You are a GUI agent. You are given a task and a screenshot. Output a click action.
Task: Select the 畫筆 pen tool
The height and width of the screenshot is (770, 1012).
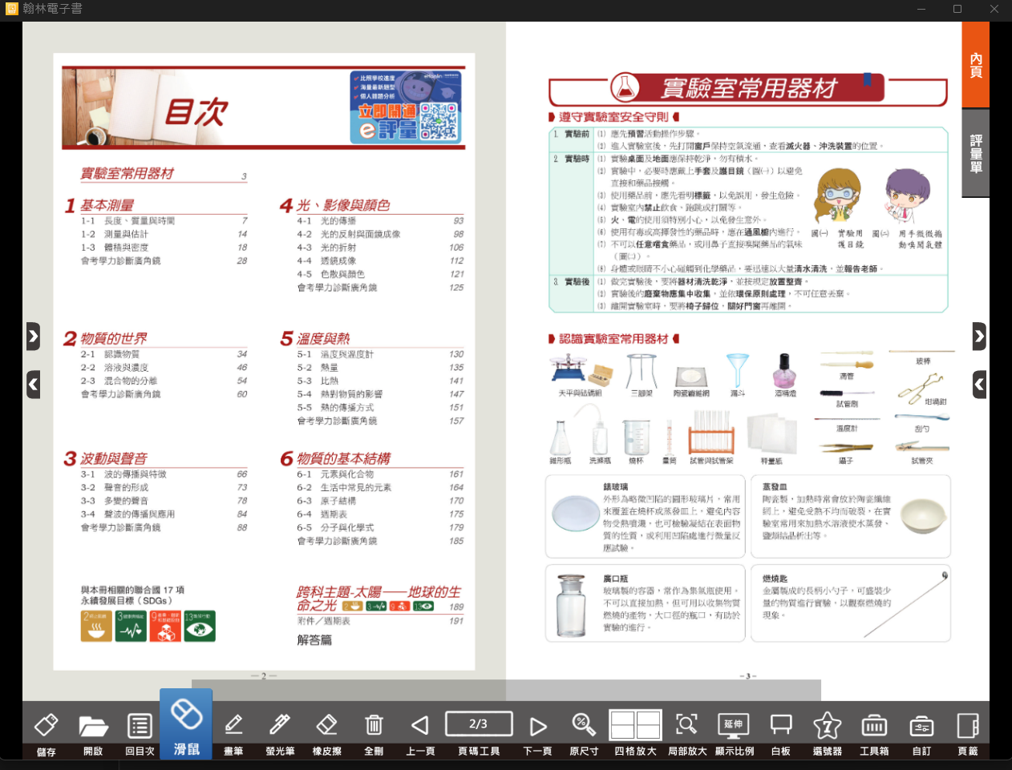pos(233,733)
